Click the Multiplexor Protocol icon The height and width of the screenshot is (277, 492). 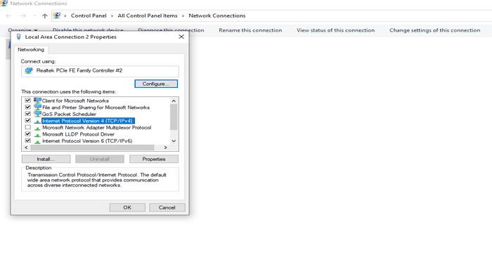click(37, 128)
